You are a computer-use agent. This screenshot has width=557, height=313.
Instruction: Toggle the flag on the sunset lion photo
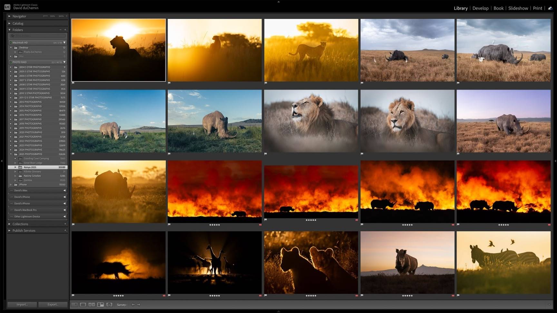(73, 83)
